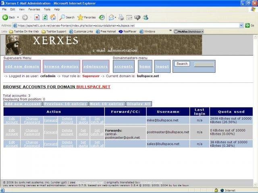
Task: Click Forward for sales@bullspace.net
Action: (51, 144)
